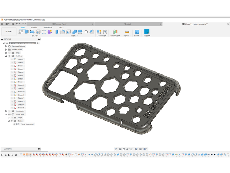
Task: Select the Move/Copy tool
Action: (86, 32)
